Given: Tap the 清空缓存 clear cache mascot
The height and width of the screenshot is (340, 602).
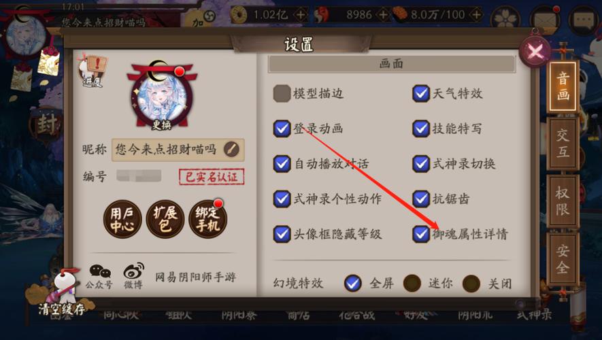Looking at the screenshot, I should 61,293.
